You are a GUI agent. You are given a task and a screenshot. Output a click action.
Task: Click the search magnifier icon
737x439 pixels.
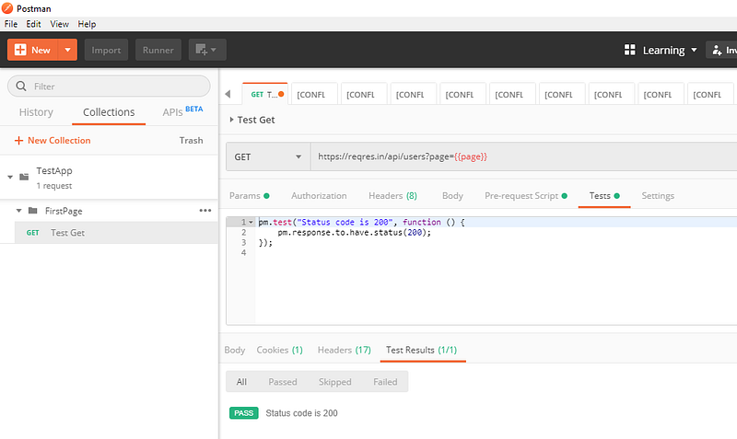(x=21, y=87)
